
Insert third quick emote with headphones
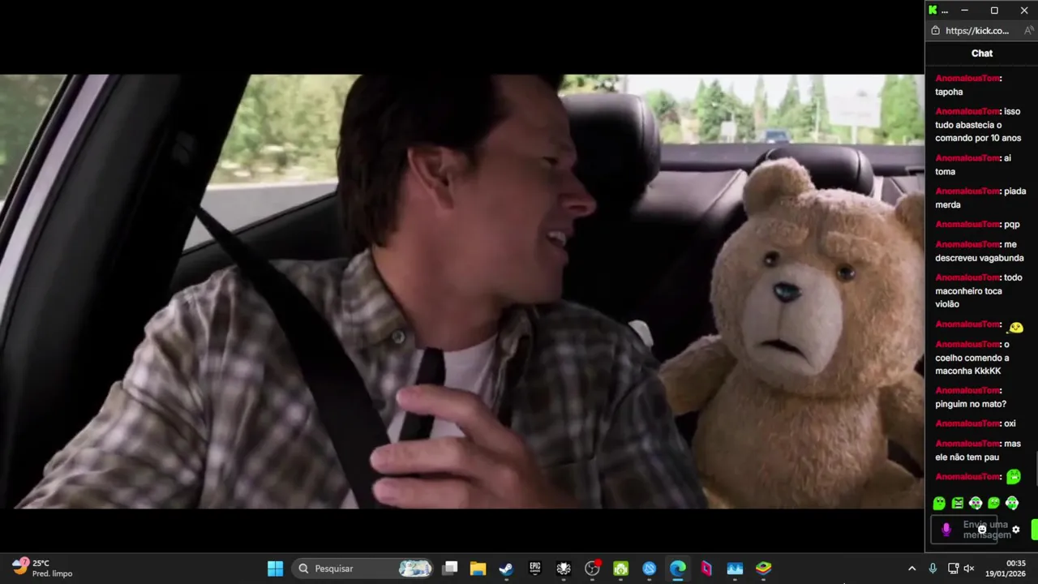(976, 503)
